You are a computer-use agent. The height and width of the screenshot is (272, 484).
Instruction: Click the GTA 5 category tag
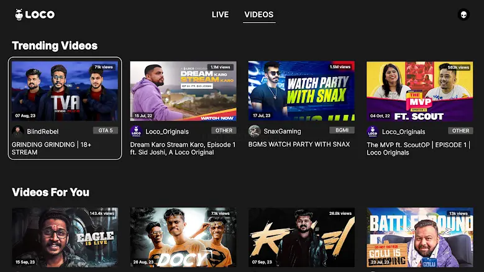106,131
